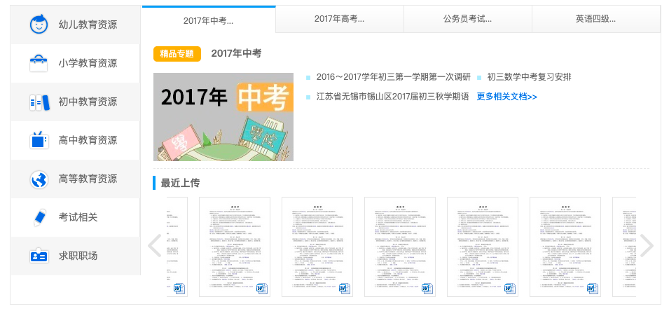Click the TV icon for 高中教育资源
This screenshot has height=311, width=669.
point(39,140)
